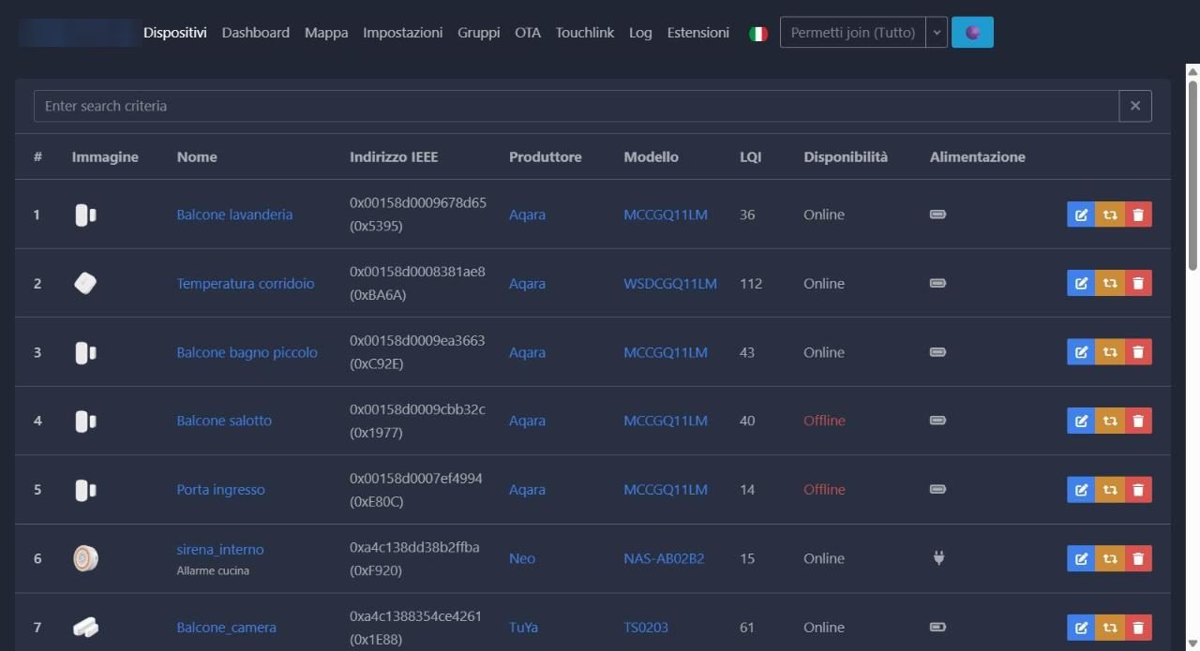Image resolution: width=1200 pixels, height=651 pixels.
Task: Open the Porta ingresso device link
Action: pyautogui.click(x=221, y=489)
